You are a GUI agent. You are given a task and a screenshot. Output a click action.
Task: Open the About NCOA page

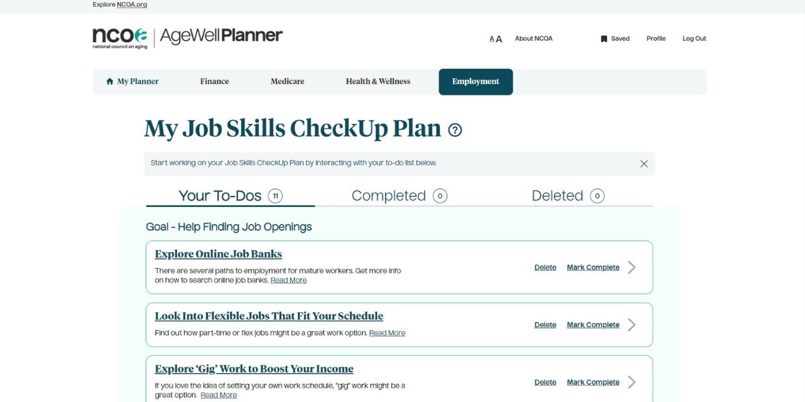click(533, 38)
